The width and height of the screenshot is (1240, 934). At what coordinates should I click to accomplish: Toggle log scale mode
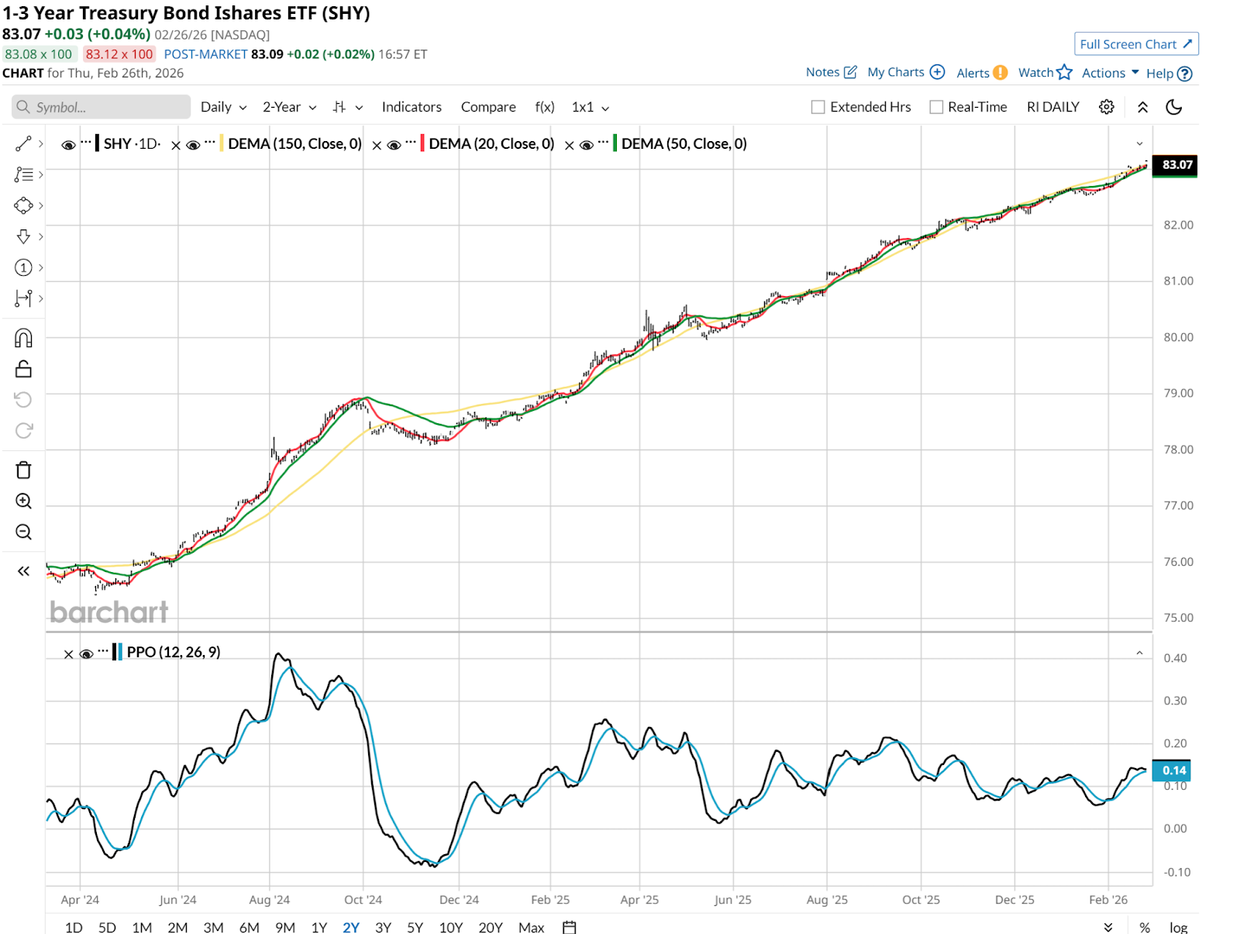click(1178, 928)
